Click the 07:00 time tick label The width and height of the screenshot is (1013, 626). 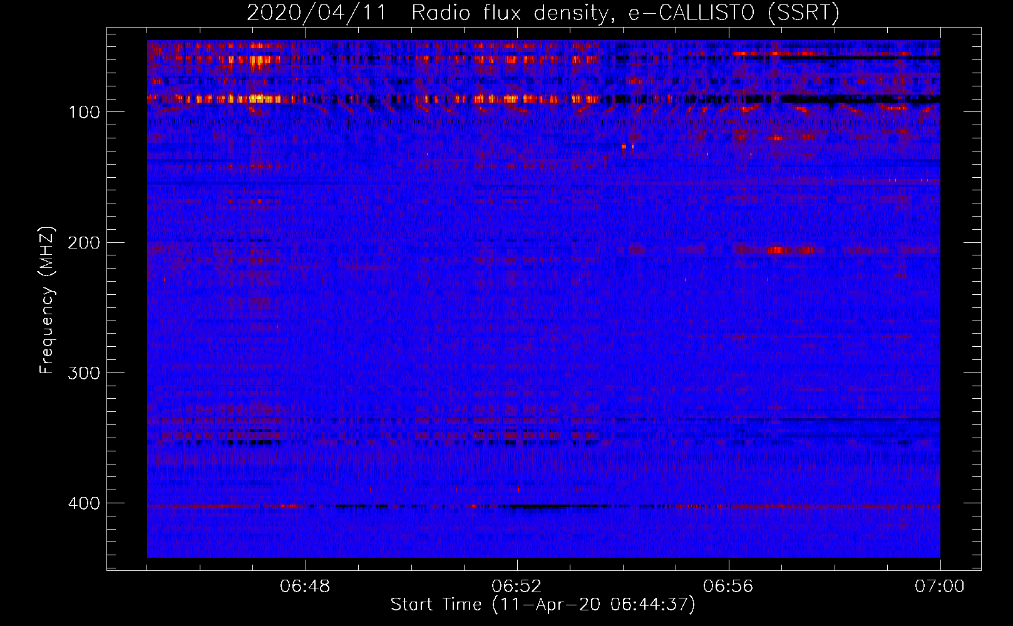940,587
